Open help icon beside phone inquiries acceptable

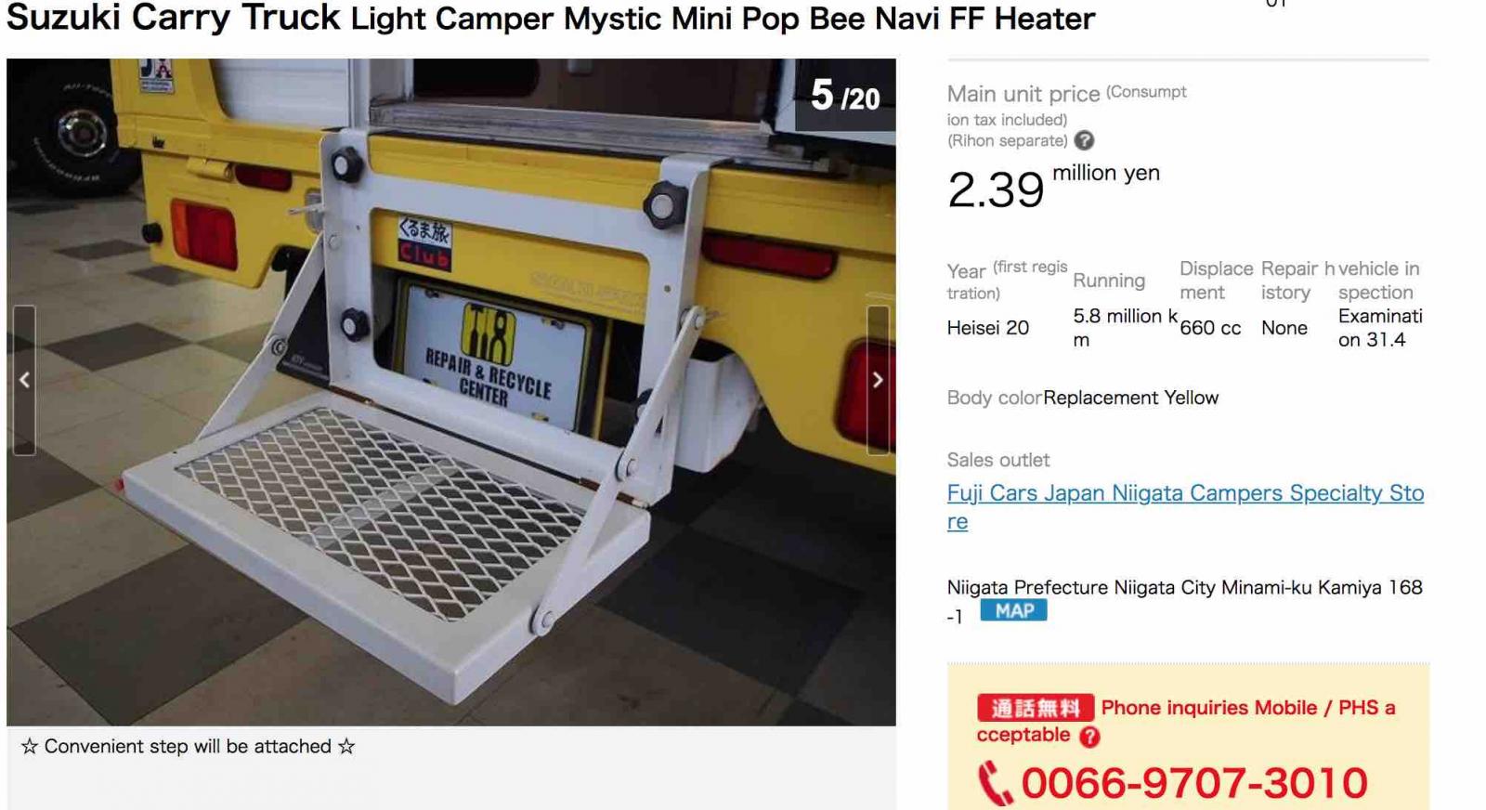[1089, 737]
